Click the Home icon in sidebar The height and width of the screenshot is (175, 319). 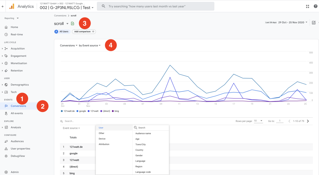pos(6,27)
